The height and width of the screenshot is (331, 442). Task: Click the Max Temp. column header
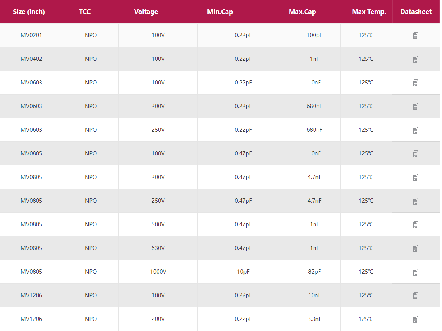[x=369, y=12]
